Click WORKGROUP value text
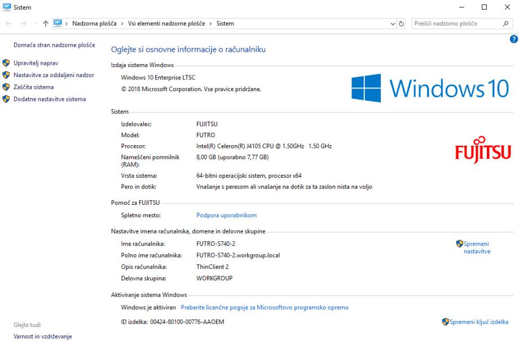This screenshot has height=350, width=519. (214, 279)
